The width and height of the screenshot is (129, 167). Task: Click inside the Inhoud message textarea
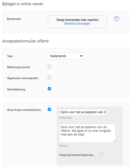click(87, 133)
